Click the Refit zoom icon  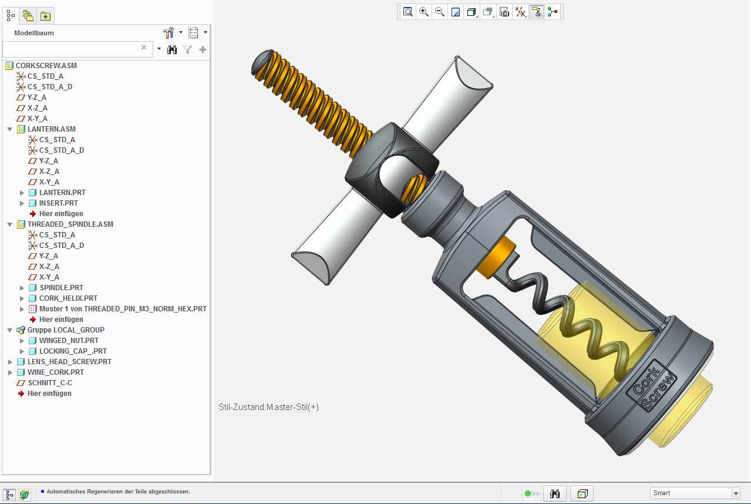point(408,12)
